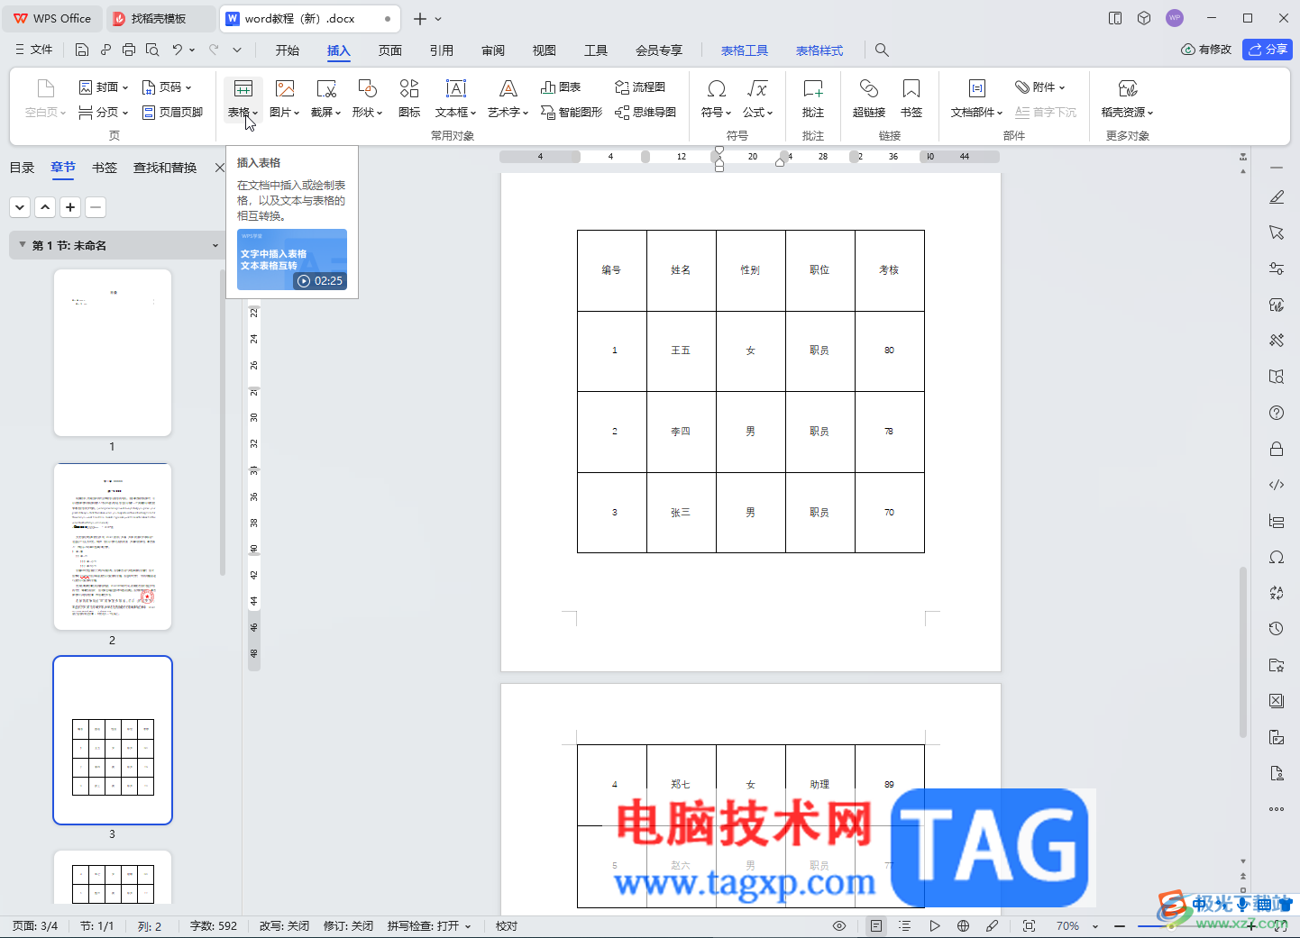The height and width of the screenshot is (938, 1300).
Task: Switch to web layout globe view
Action: click(963, 926)
